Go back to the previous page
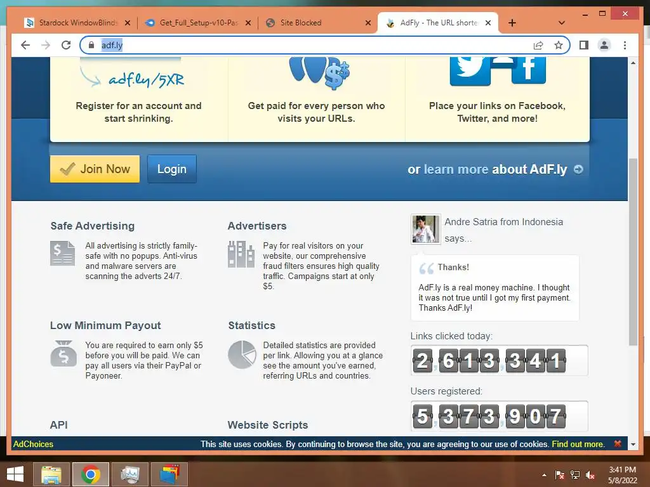 pyautogui.click(x=25, y=45)
